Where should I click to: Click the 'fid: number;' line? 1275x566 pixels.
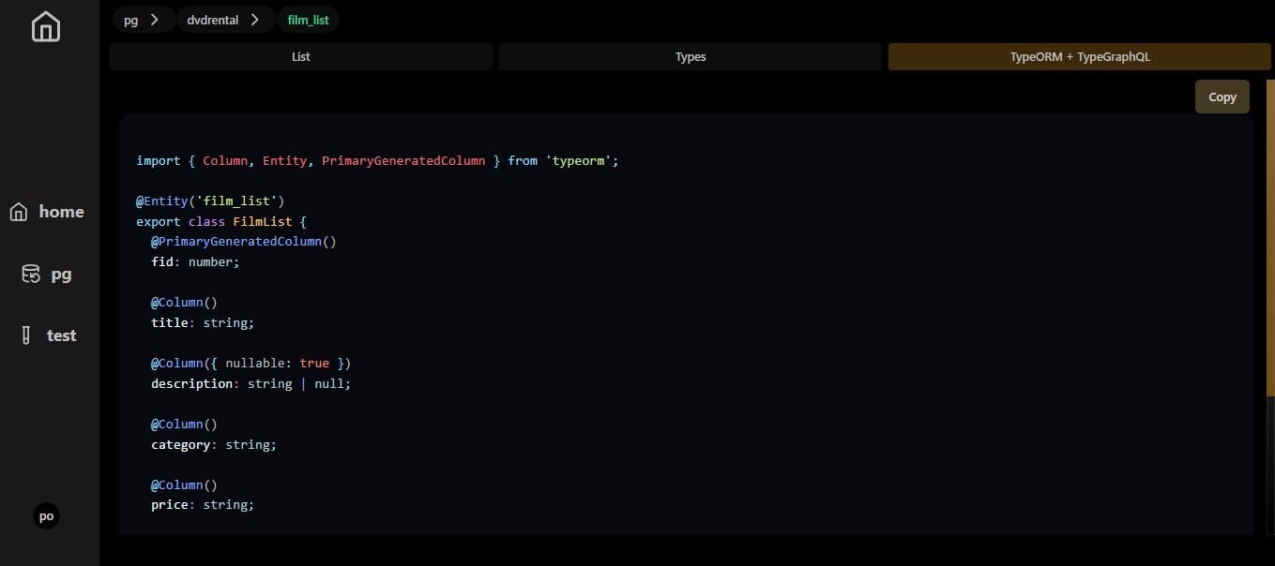195,262
